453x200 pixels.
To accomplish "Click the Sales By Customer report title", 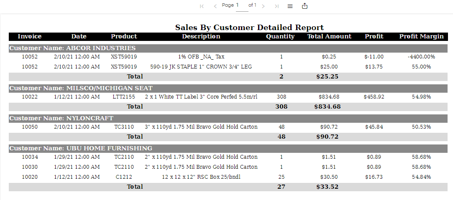I will 249,28.
